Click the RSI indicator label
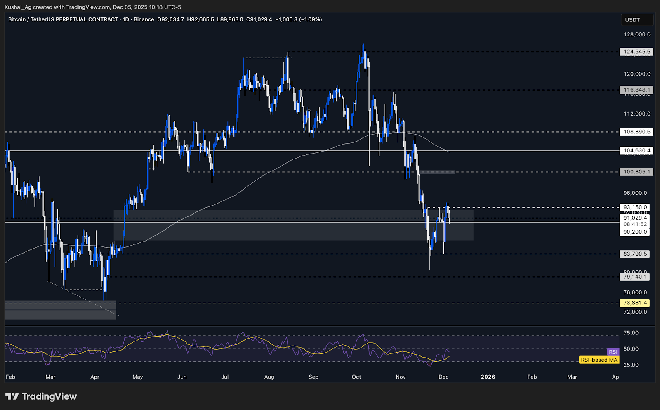The width and height of the screenshot is (660, 410). [613, 352]
